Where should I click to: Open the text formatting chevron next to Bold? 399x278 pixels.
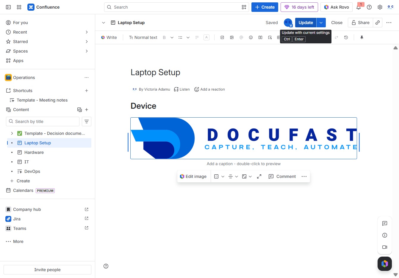(x=172, y=37)
